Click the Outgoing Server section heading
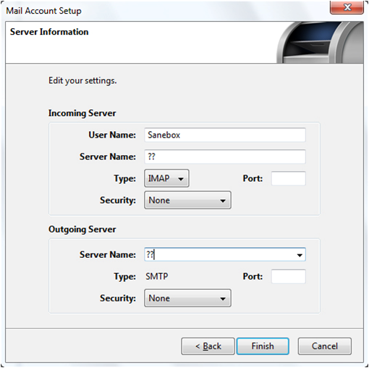The image size is (369, 368). [82, 230]
